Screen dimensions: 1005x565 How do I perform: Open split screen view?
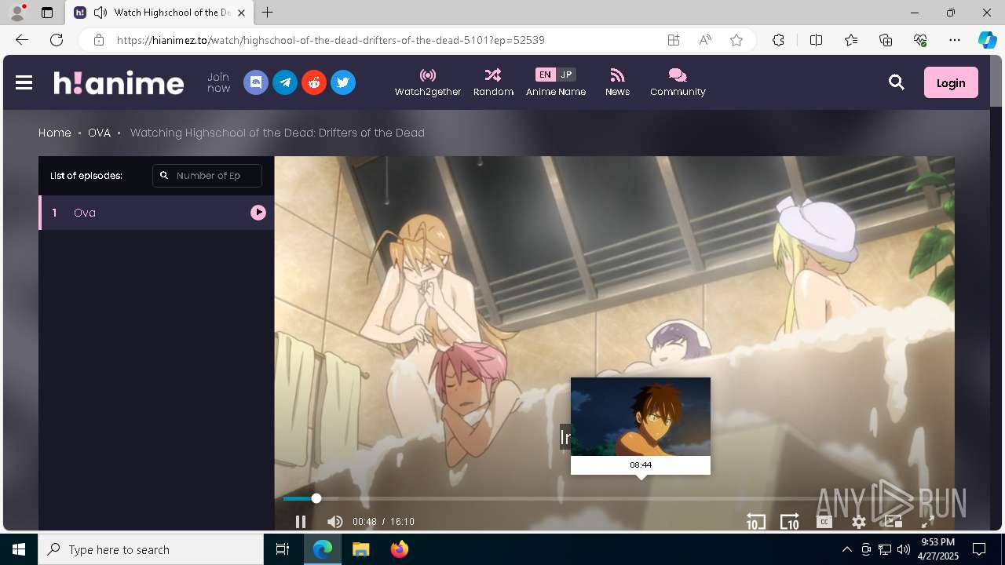click(816, 40)
